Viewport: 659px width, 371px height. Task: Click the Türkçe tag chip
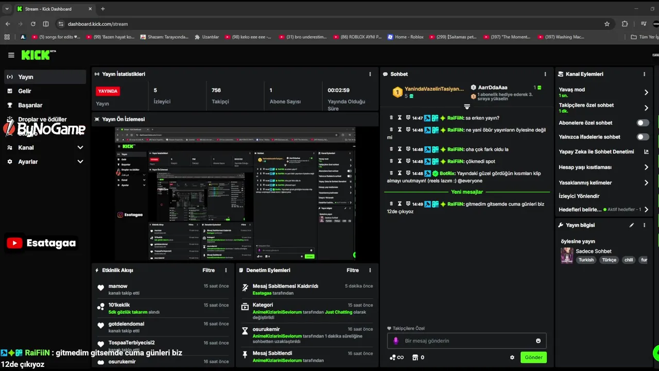609,260
